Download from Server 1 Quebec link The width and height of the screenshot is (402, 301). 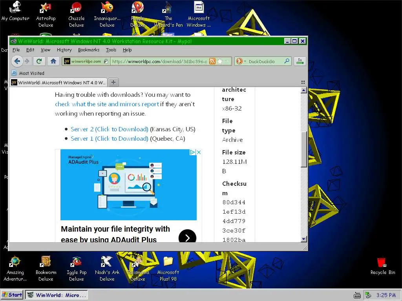110,139
